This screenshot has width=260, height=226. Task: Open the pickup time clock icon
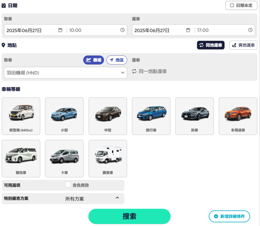tap(122, 30)
